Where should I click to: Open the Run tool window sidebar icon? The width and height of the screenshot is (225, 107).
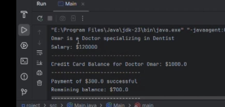click(24, 30)
